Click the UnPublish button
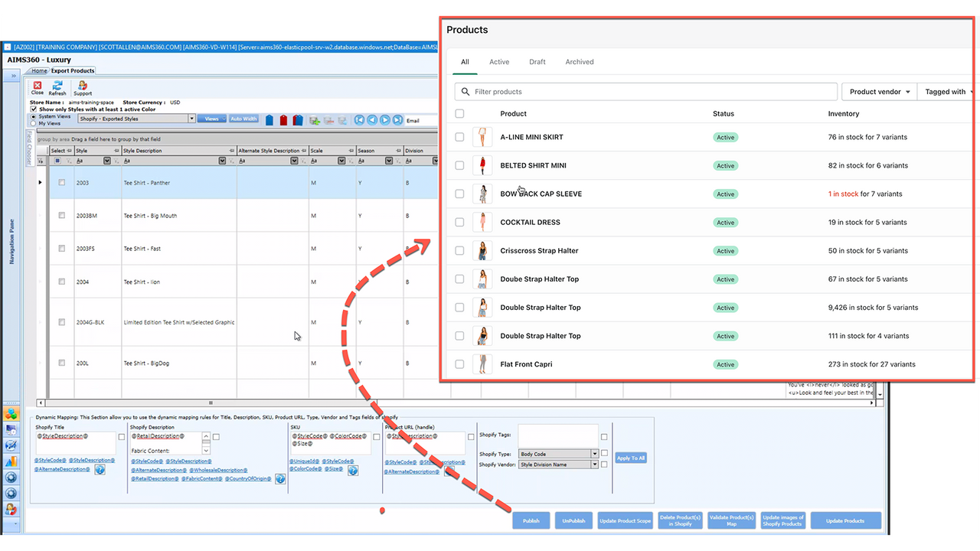Viewport: 980px width, 551px height. pyautogui.click(x=573, y=520)
